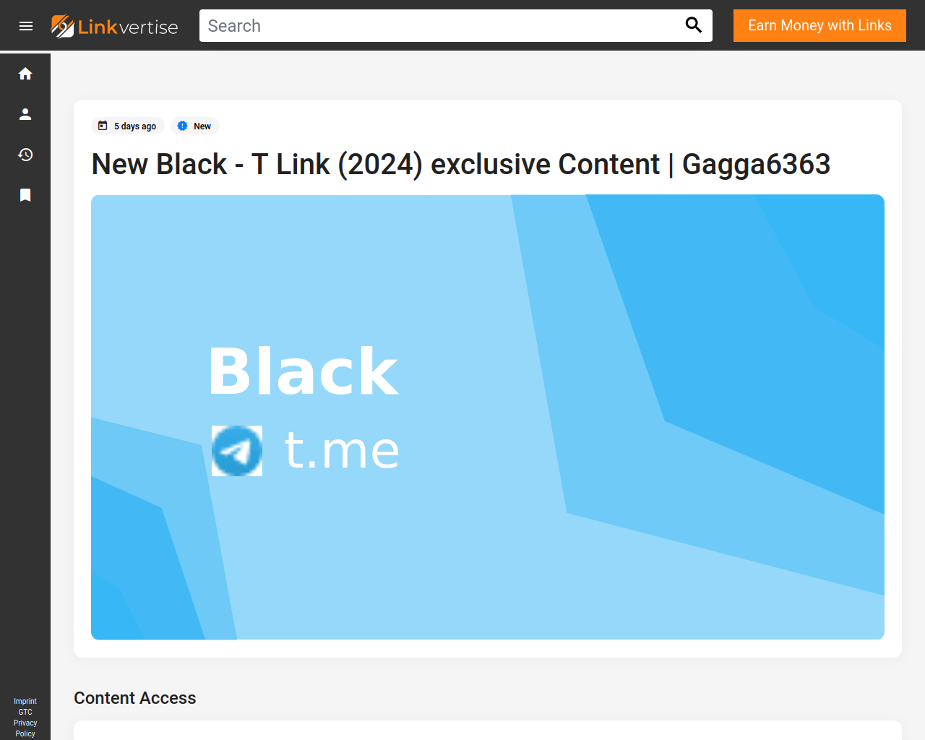The width and height of the screenshot is (925, 740).
Task: Open the user profile icon
Action: (x=25, y=114)
